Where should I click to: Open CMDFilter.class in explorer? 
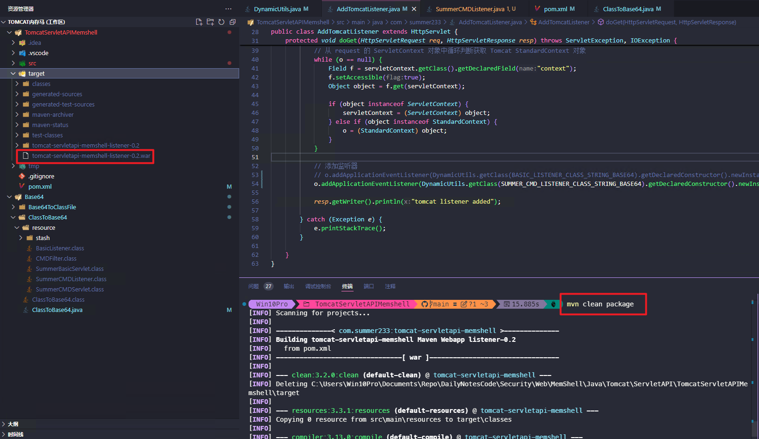tap(56, 258)
